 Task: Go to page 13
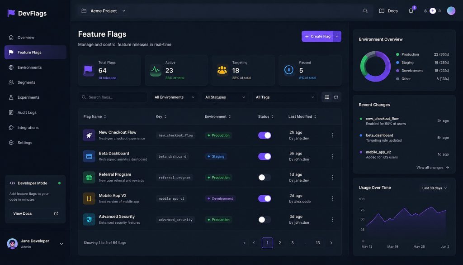coord(318,243)
